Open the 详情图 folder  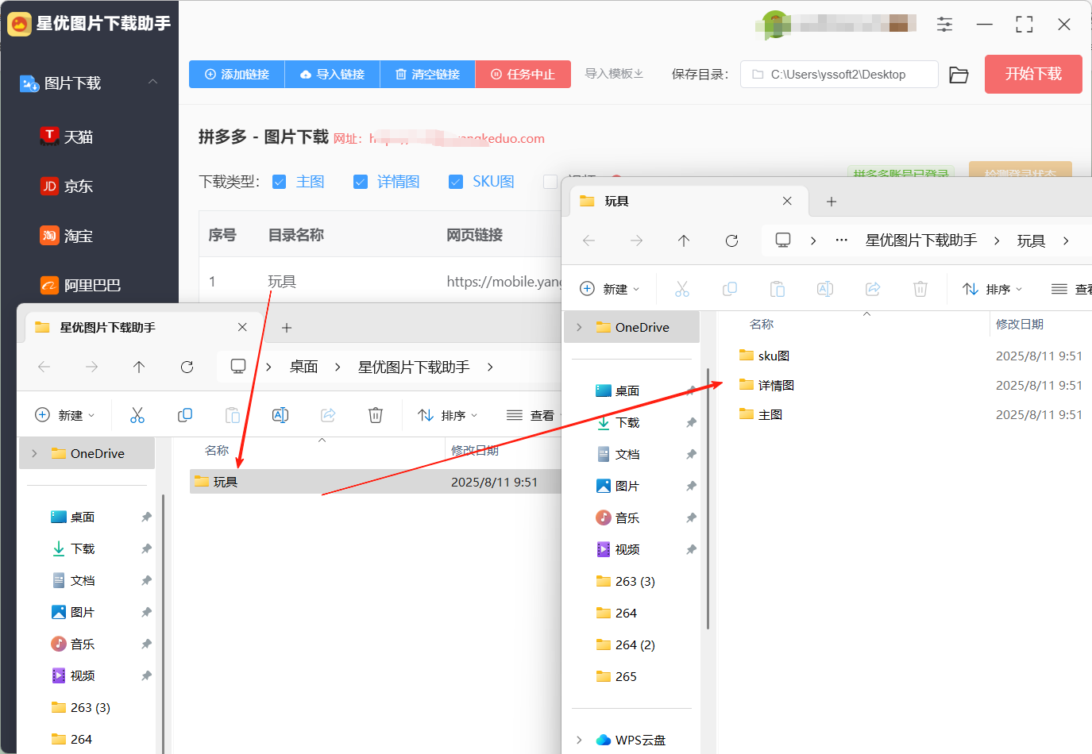(x=766, y=385)
